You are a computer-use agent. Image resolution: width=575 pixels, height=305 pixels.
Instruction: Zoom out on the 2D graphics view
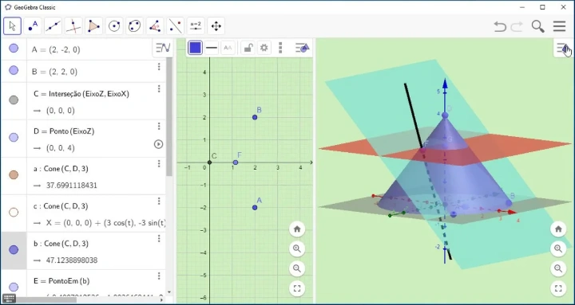(x=297, y=269)
